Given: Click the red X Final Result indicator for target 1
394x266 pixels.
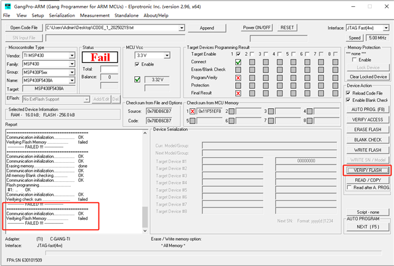Looking at the screenshot, I should pos(238,93).
